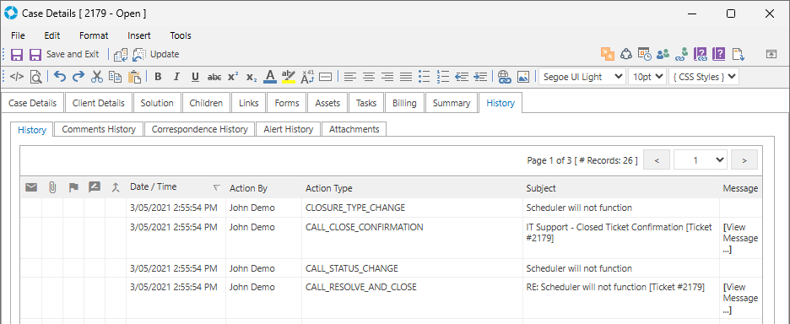Toggle Bold formatting
790x324 pixels.
[158, 77]
